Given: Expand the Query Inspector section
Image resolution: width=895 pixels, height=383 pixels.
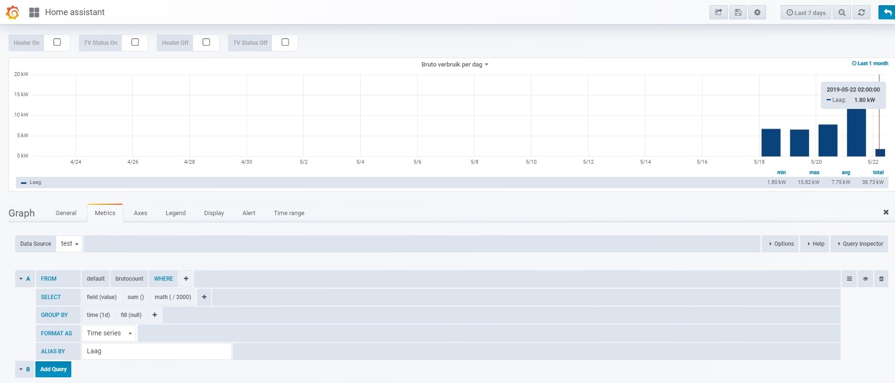Looking at the screenshot, I should (x=860, y=244).
